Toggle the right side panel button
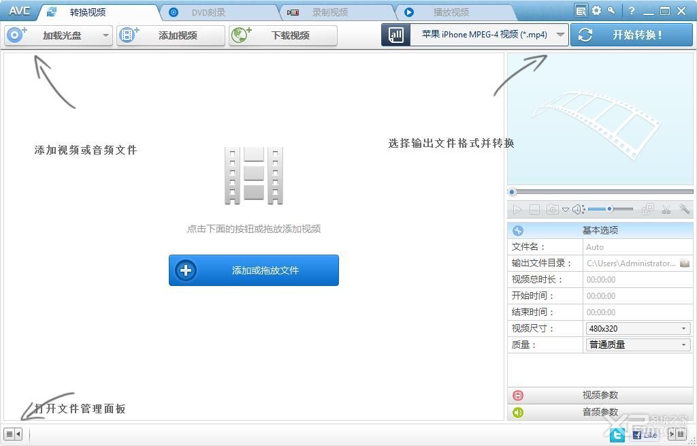The width and height of the screenshot is (697, 446). click(677, 434)
